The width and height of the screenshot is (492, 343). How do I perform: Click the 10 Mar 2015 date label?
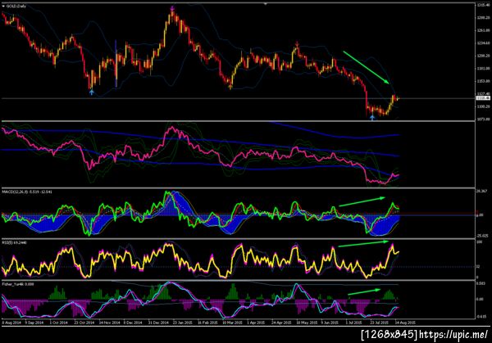[232, 323]
